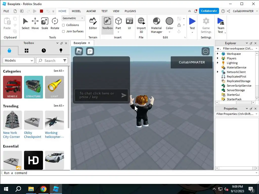Click the notifications bell icon
The width and height of the screenshot is (259, 194).
196,11
